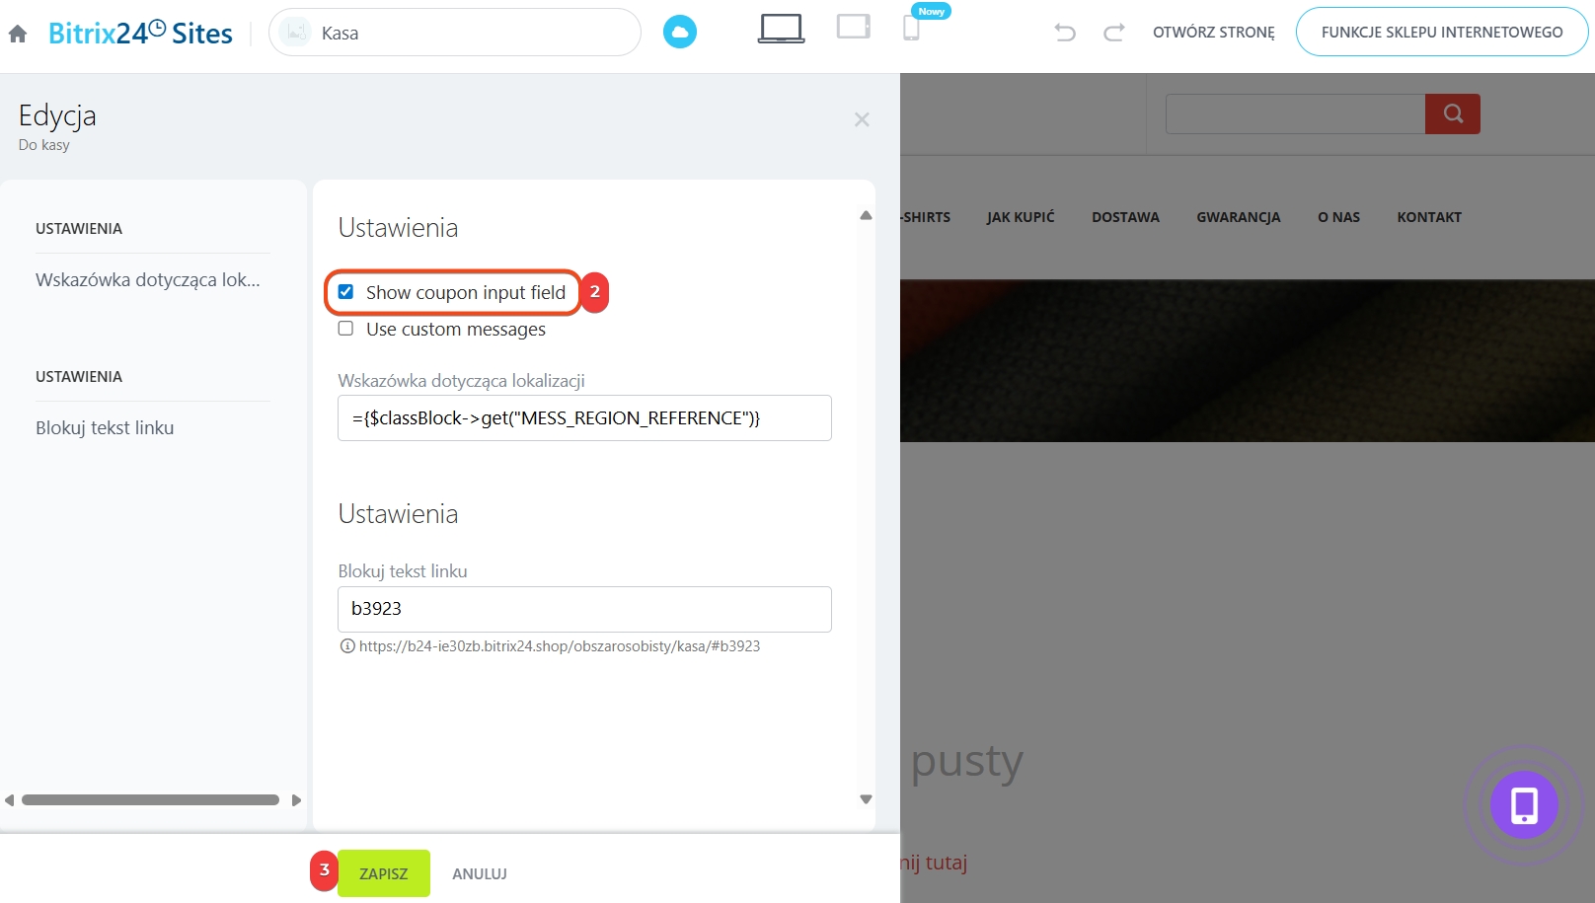The height and width of the screenshot is (903, 1595).
Task: Enable Use custom messages checkbox
Action: click(x=346, y=329)
